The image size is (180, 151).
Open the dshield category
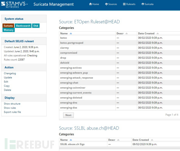point(65,63)
